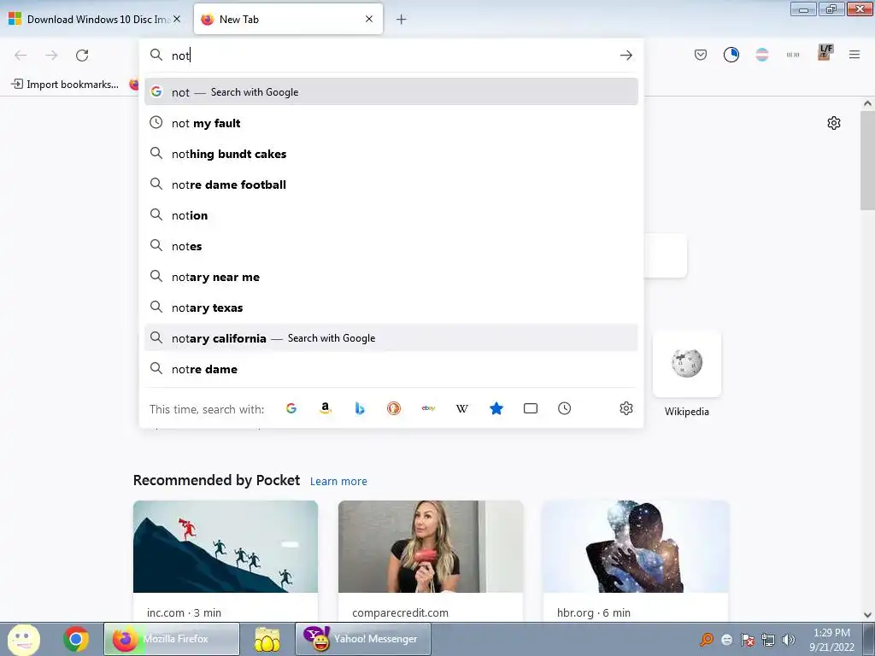Search this time with Bing icon

click(x=360, y=408)
